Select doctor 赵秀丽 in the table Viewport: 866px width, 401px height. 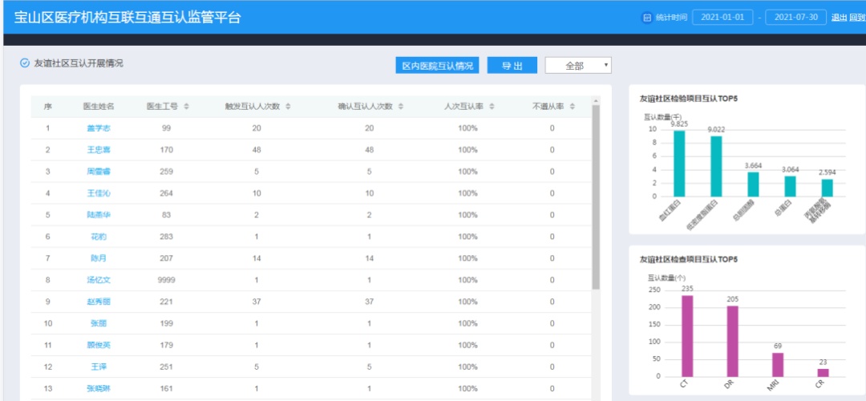pyautogui.click(x=99, y=302)
